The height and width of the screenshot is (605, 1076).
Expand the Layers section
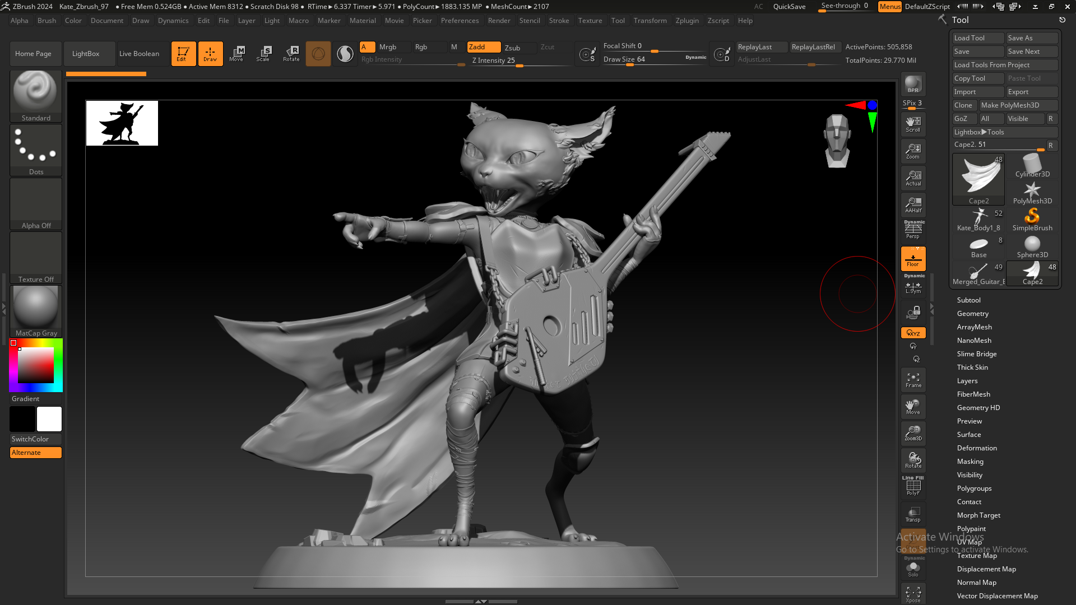967,381
